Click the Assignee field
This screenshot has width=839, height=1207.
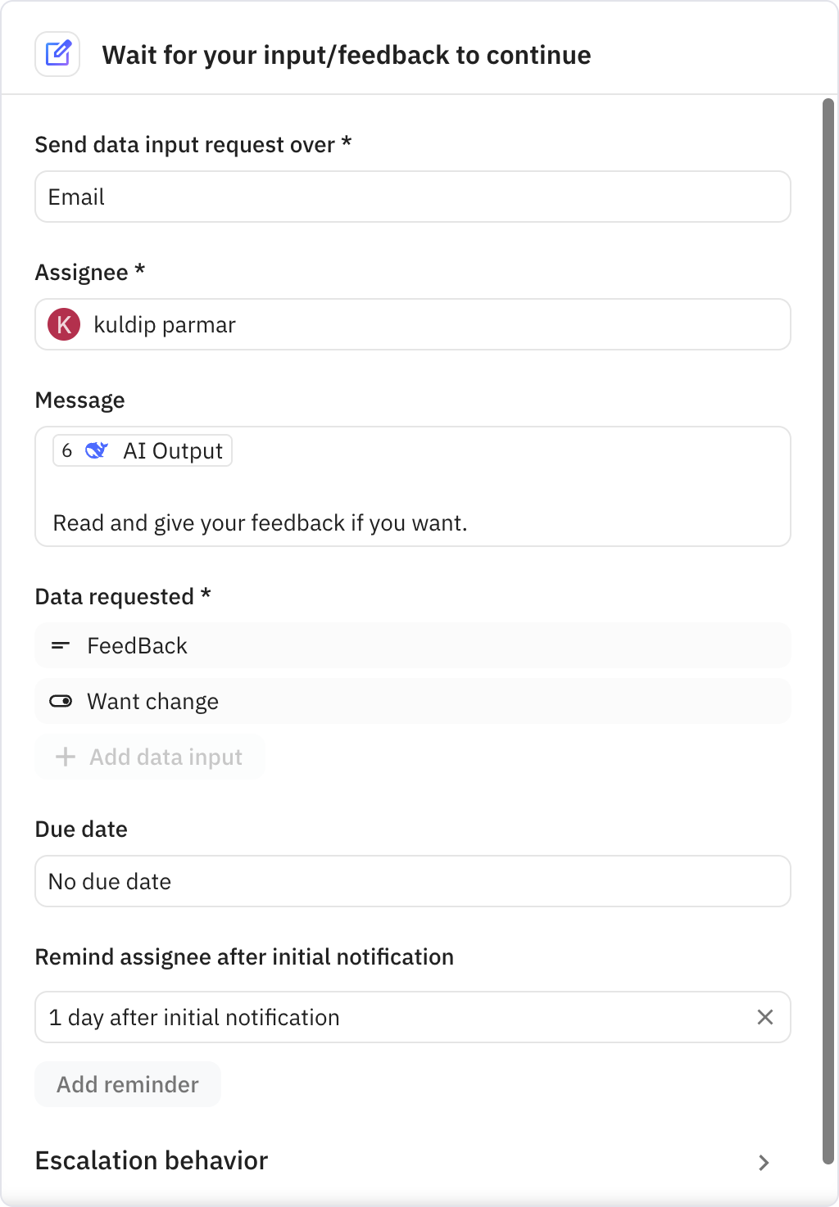click(412, 324)
